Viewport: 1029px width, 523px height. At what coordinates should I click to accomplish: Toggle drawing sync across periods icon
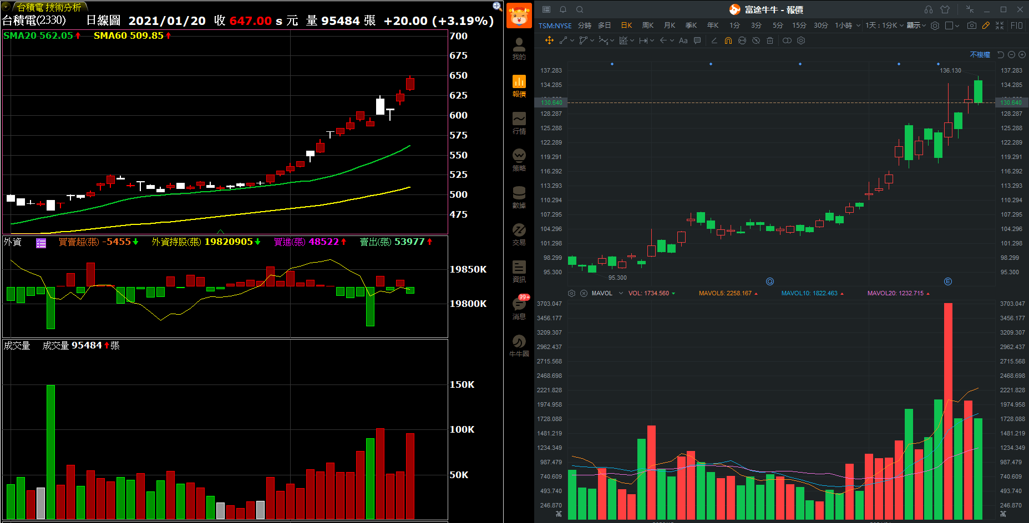pyautogui.click(x=742, y=40)
